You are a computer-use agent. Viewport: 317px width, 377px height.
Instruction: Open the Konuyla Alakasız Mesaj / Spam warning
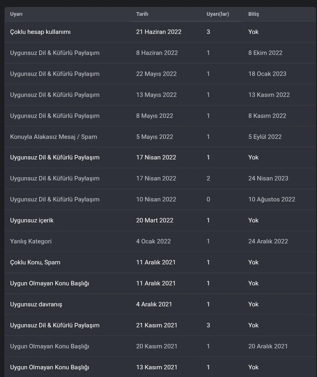[54, 137]
